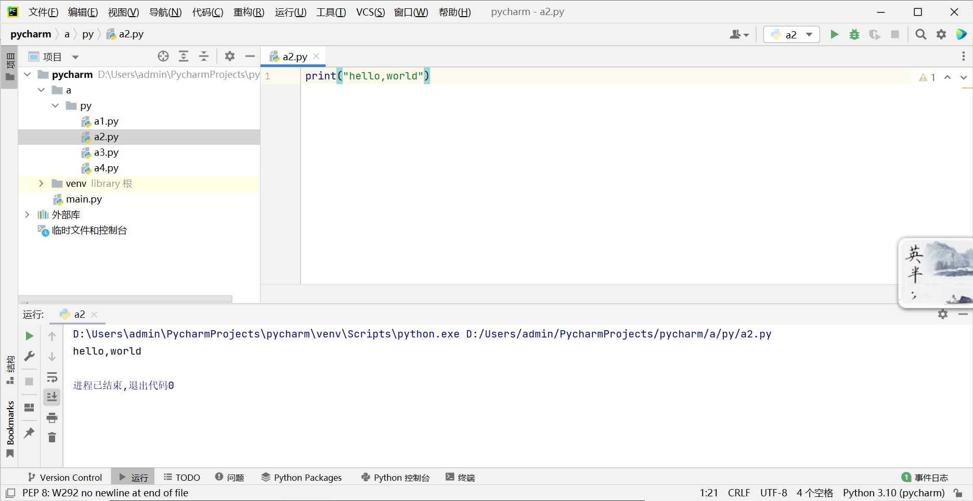Hide the run tool window
The width and height of the screenshot is (973, 501).
point(963,314)
